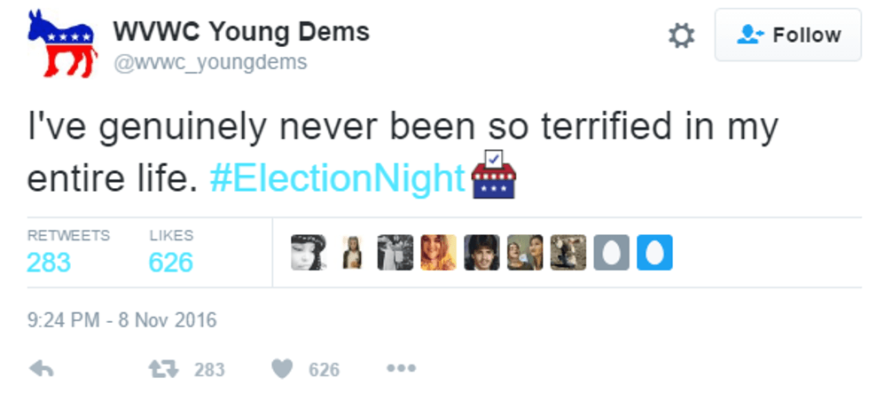The width and height of the screenshot is (869, 401).
Task: Click the @wvwc_youngdems handle
Action: click(x=210, y=62)
